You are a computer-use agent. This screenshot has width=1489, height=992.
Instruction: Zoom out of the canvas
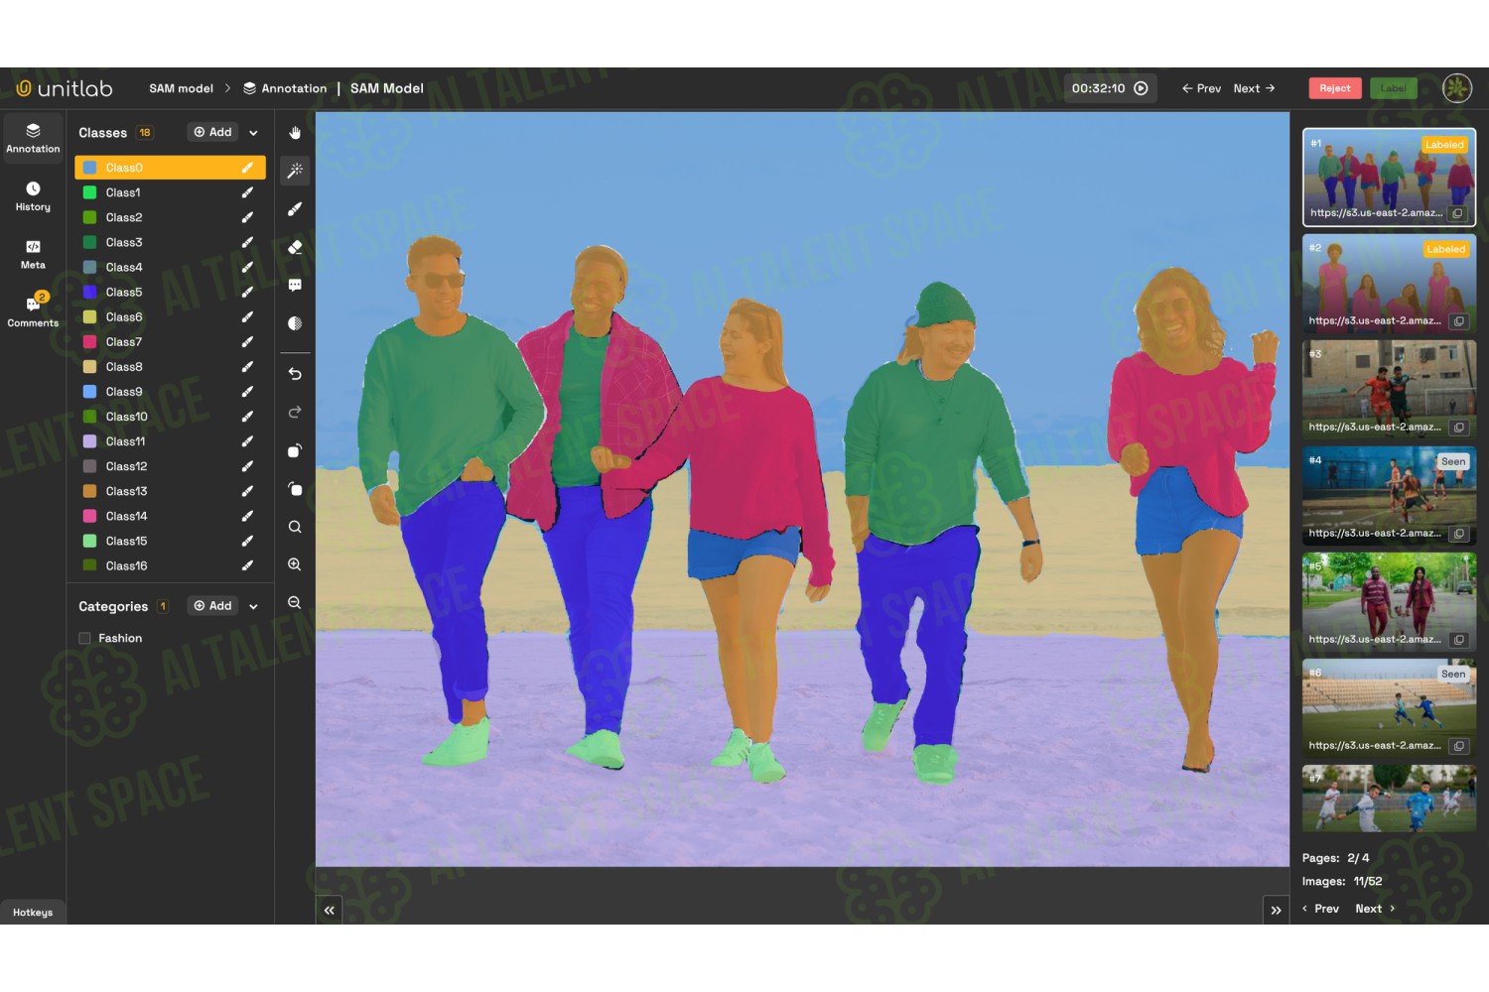pyautogui.click(x=295, y=602)
